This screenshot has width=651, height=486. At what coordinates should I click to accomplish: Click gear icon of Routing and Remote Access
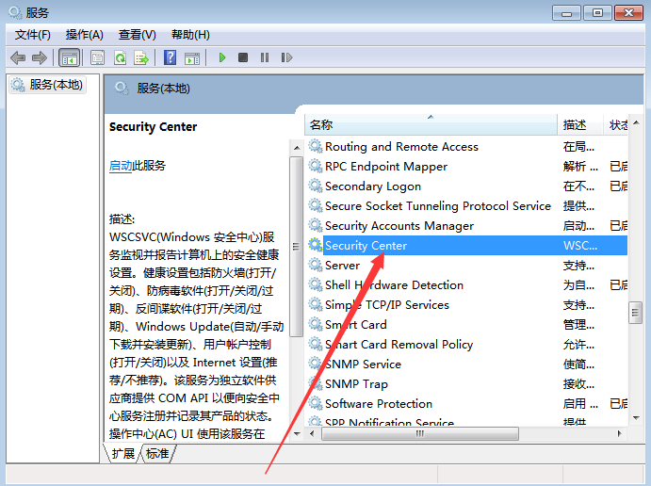(x=316, y=146)
